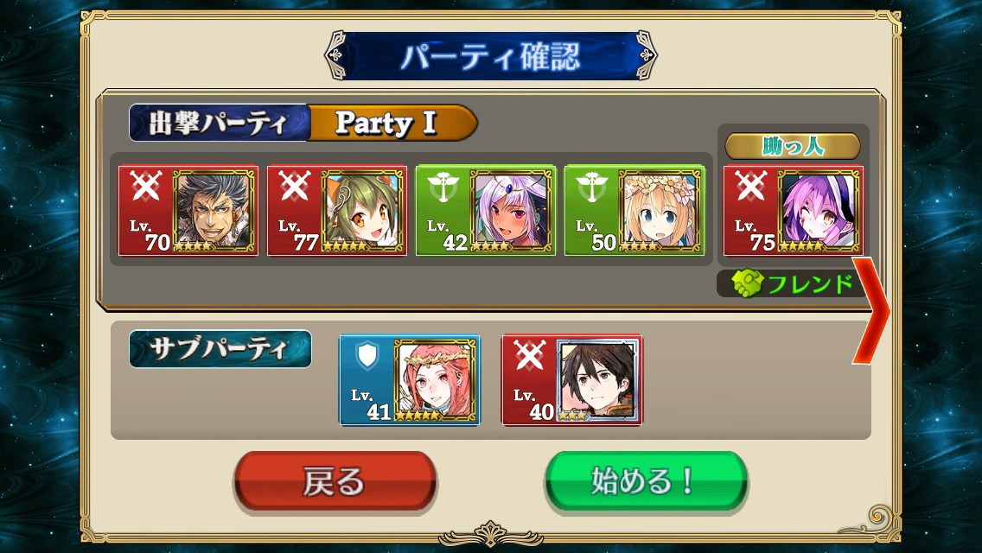Click the shield icon on Lv. 41 card

pyautogui.click(x=367, y=356)
